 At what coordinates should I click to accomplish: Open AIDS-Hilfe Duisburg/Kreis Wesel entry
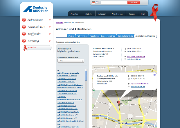(71, 122)
